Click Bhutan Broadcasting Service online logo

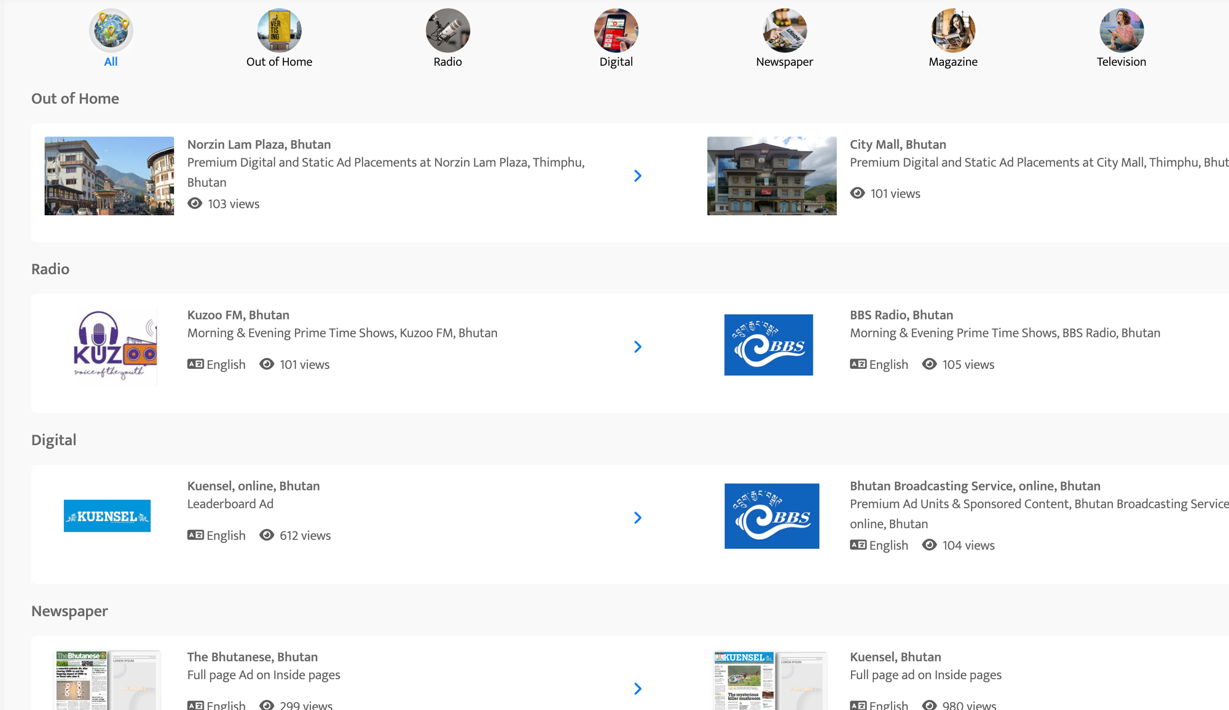pos(772,516)
